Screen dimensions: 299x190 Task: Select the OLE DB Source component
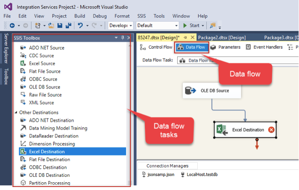210,91
